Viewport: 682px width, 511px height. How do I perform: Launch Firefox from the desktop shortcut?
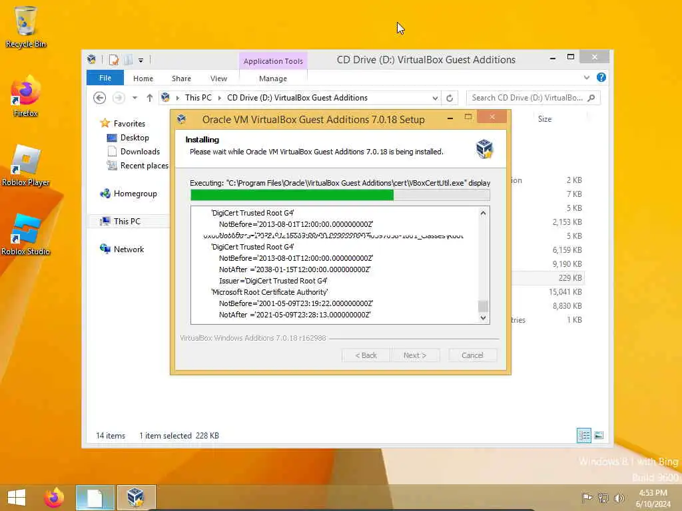(25, 96)
